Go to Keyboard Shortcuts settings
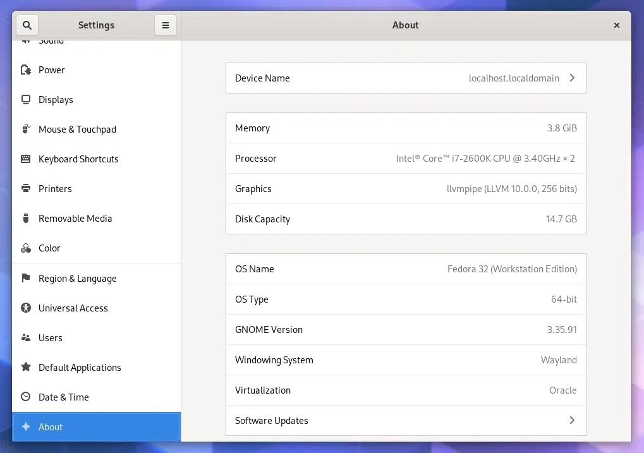The width and height of the screenshot is (644, 453). 97,159
